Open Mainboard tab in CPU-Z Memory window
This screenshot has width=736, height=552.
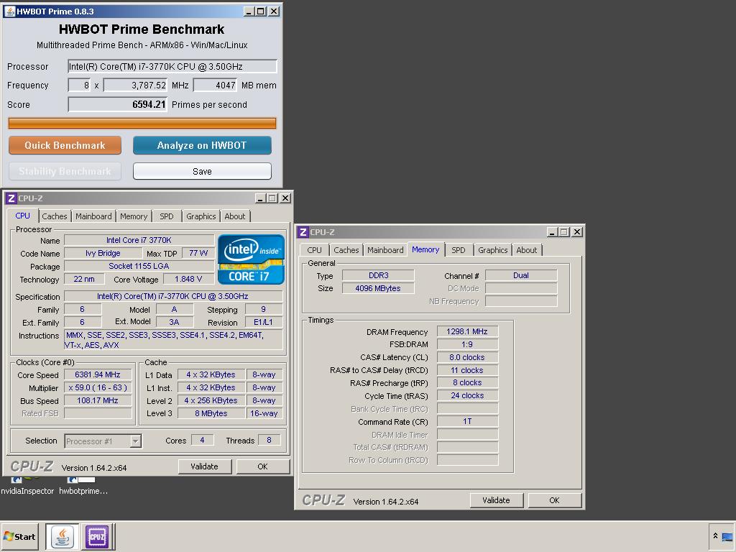pyautogui.click(x=385, y=250)
